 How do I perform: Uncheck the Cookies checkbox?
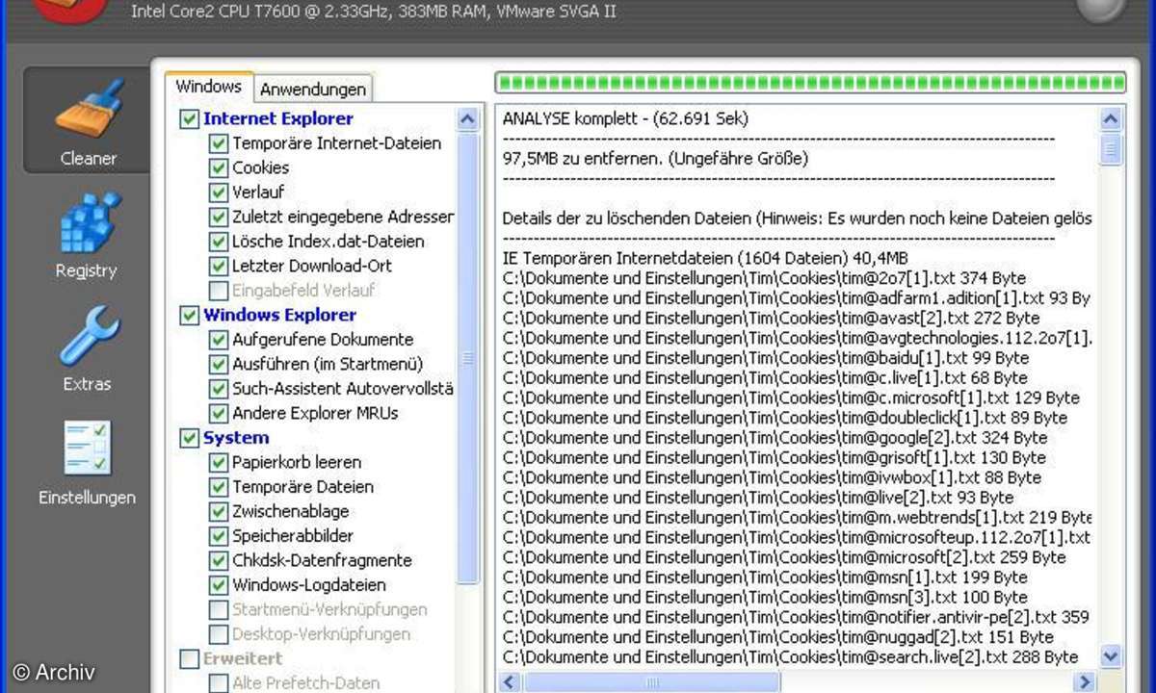click(x=219, y=167)
